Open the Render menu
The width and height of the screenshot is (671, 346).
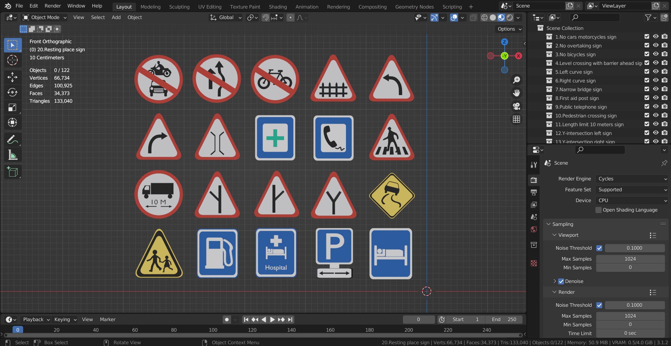(52, 6)
